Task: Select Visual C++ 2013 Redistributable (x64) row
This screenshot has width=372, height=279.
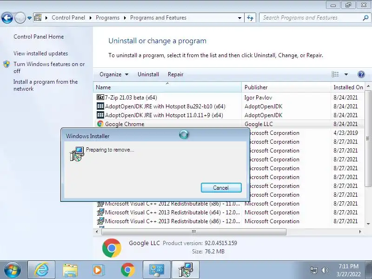Action: [229, 213]
